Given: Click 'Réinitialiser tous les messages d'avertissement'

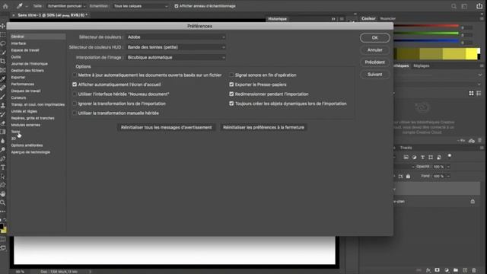Looking at the screenshot, I should point(166,127).
